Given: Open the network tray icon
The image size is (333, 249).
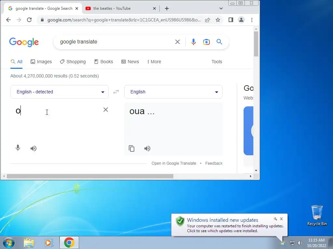Looking at the screenshot, I should pyautogui.click(x=292, y=243).
